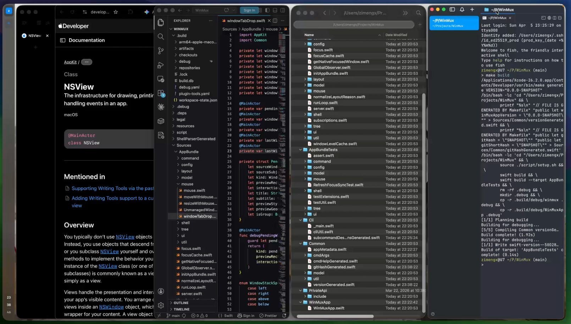Open VS Code chat icon in title bar
This screenshot has width=571, height=324.
[227, 10]
